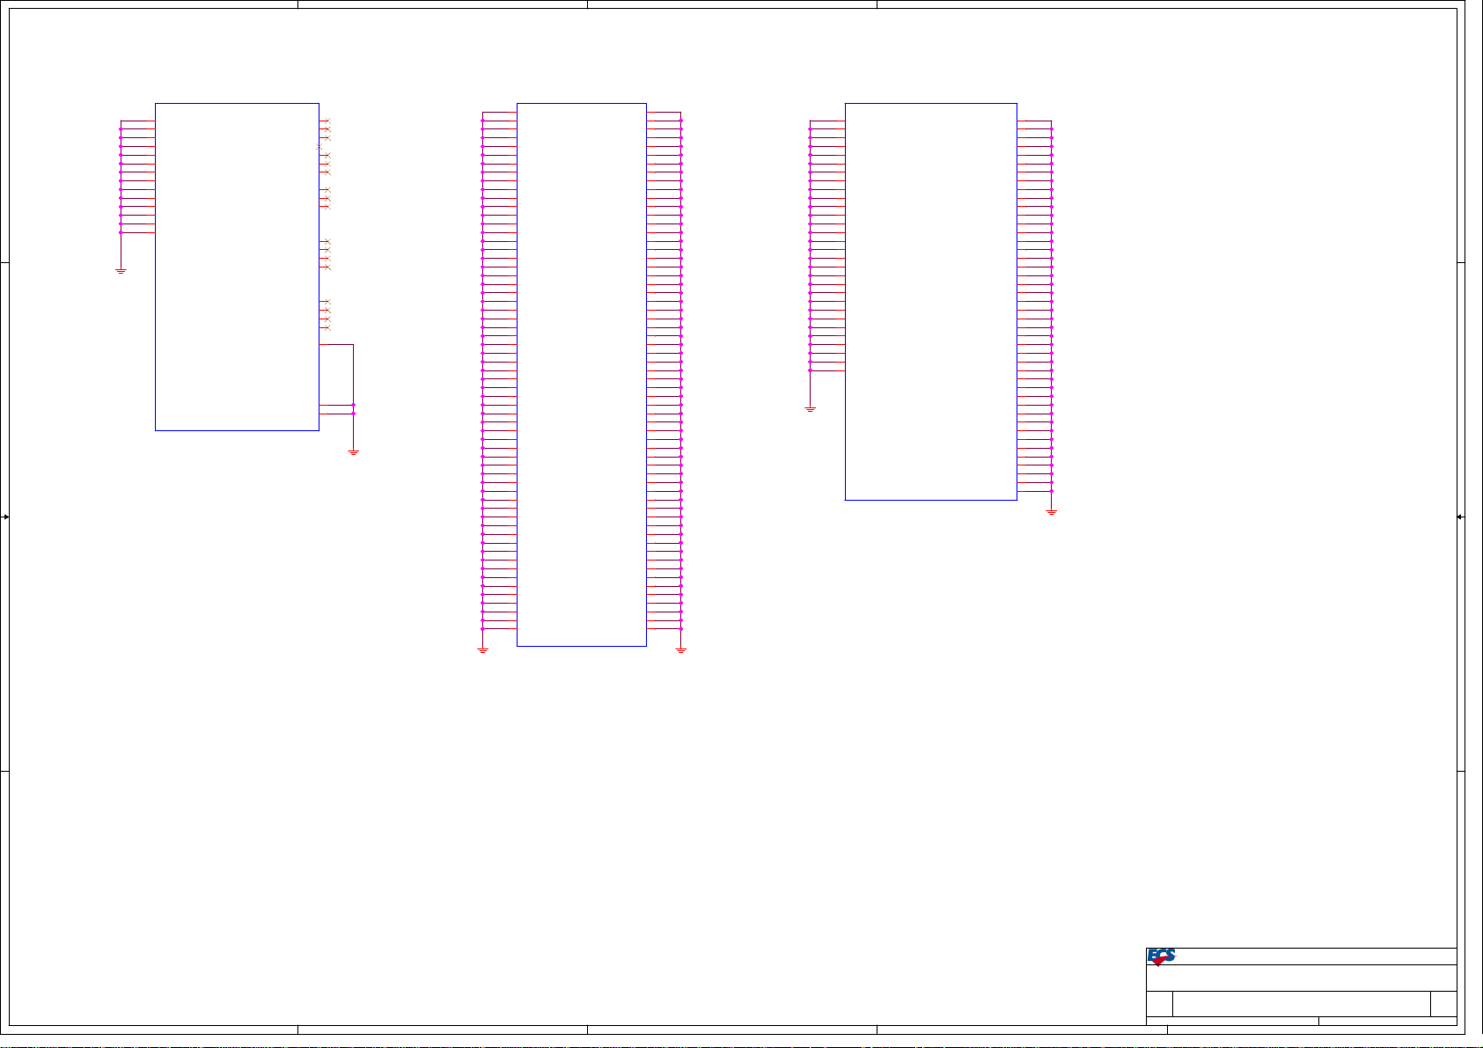
Task: Select ground symbol at left component's lower right
Action: click(353, 452)
